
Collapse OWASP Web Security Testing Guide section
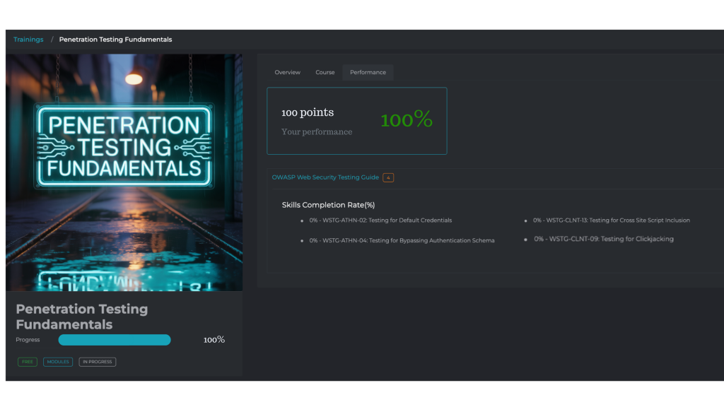pyautogui.click(x=325, y=177)
